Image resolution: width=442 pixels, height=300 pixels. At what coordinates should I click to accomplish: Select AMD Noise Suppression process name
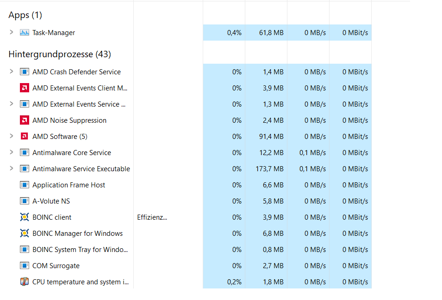(69, 120)
